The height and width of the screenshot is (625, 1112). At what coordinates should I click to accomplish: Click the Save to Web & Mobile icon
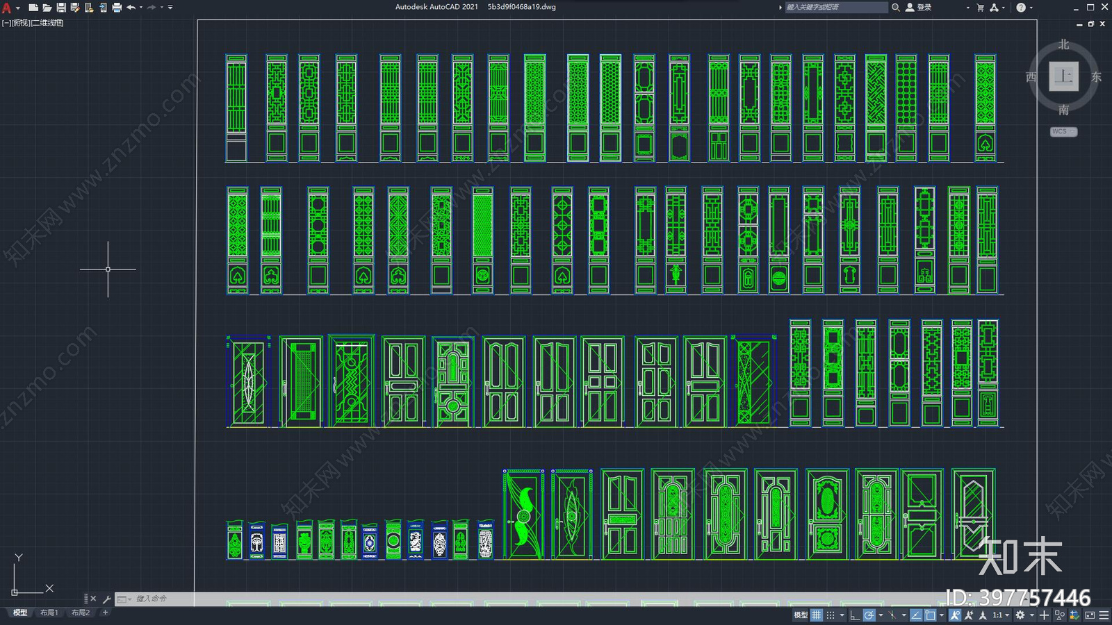[103, 8]
